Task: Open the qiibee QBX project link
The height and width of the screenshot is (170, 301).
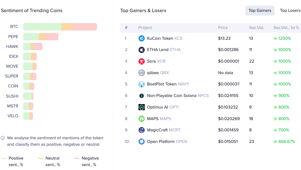Action: click(x=158, y=73)
